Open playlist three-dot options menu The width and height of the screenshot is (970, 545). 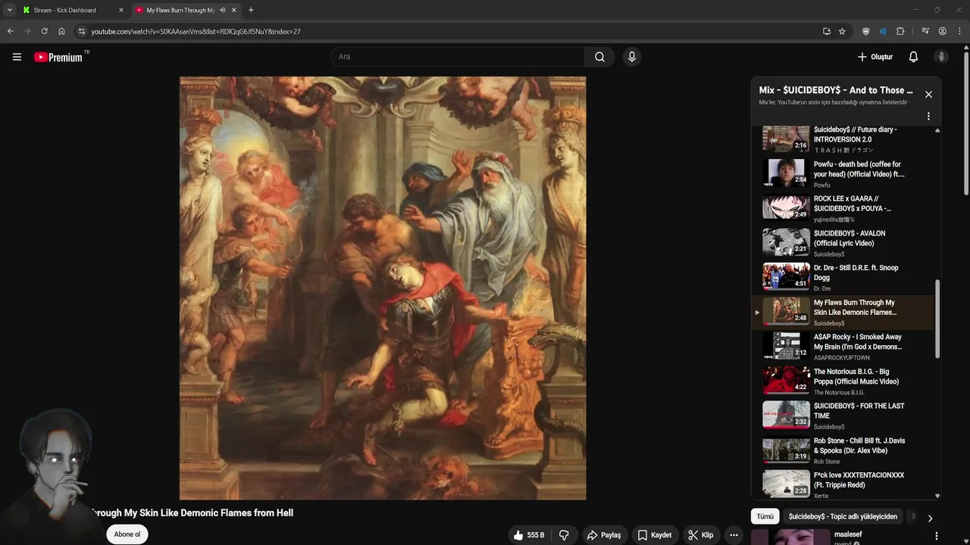tap(928, 117)
